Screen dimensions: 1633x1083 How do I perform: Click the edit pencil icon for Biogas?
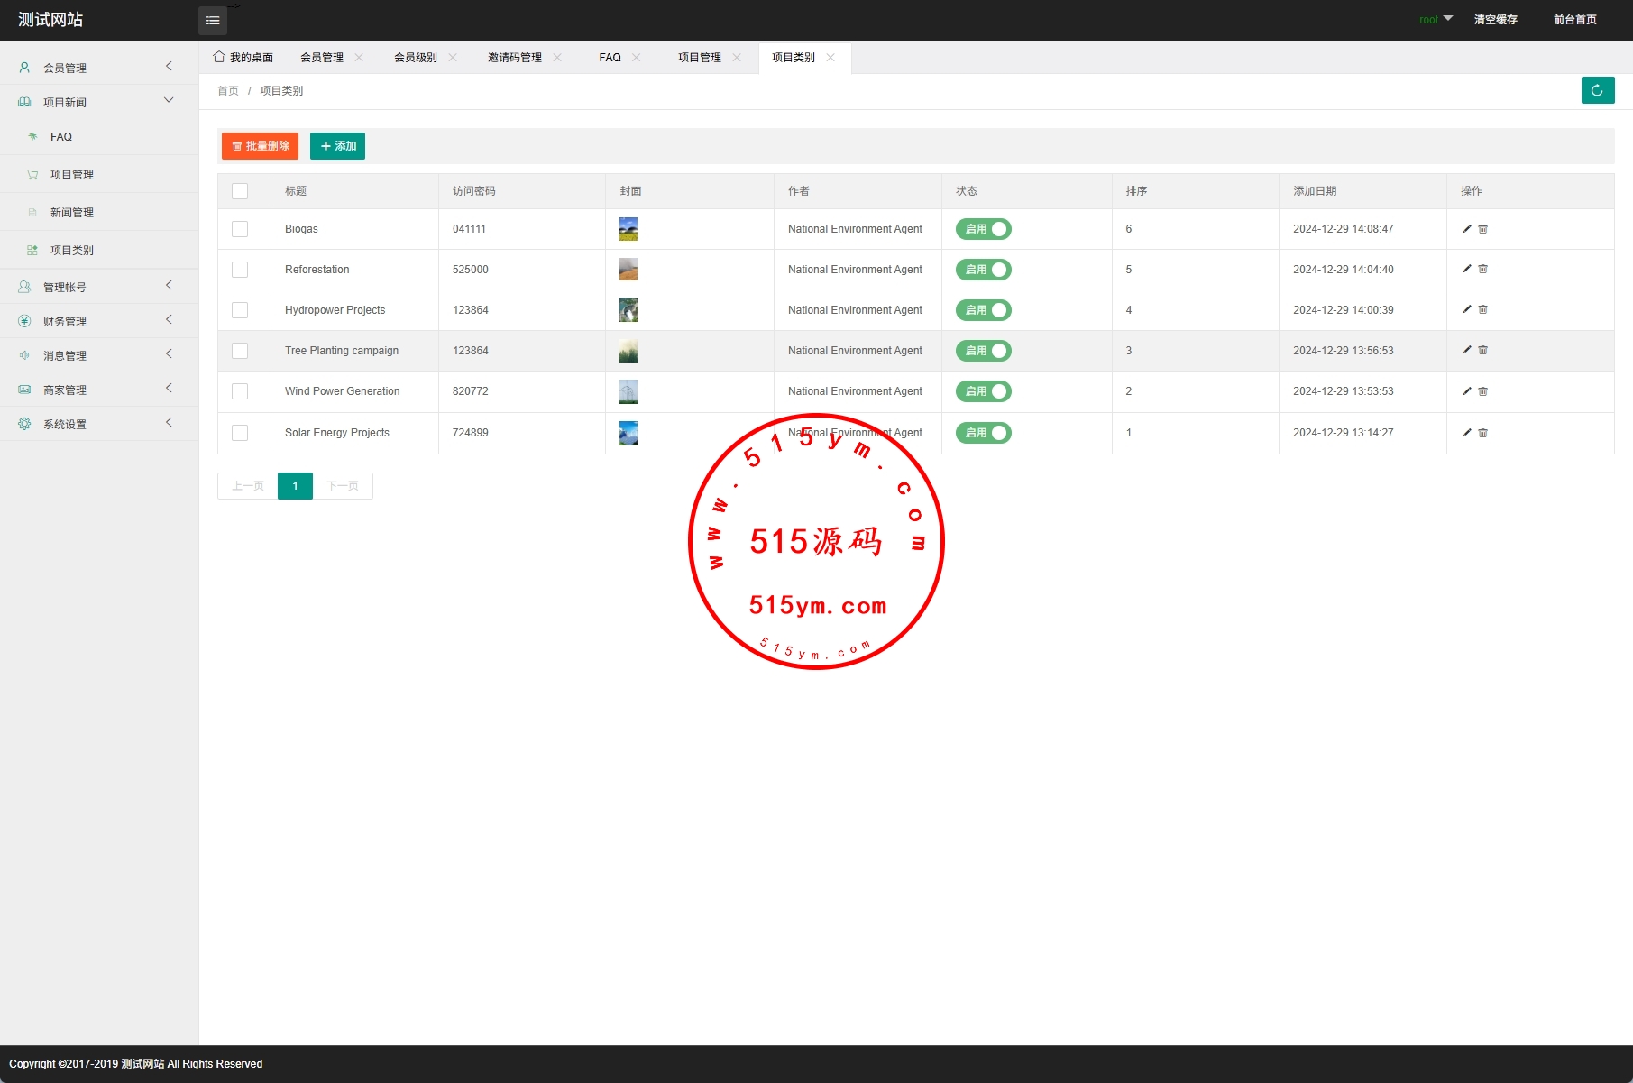point(1467,229)
